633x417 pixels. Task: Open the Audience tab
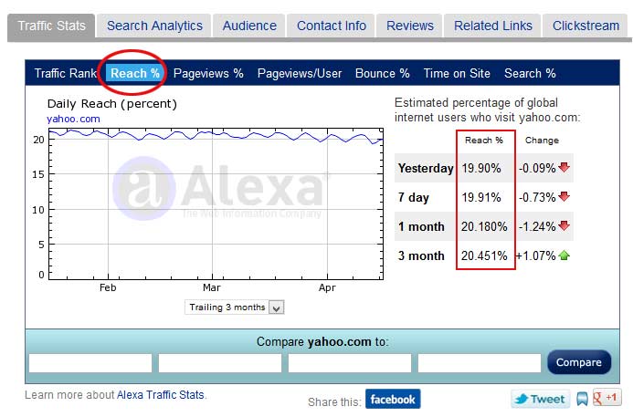coord(249,26)
